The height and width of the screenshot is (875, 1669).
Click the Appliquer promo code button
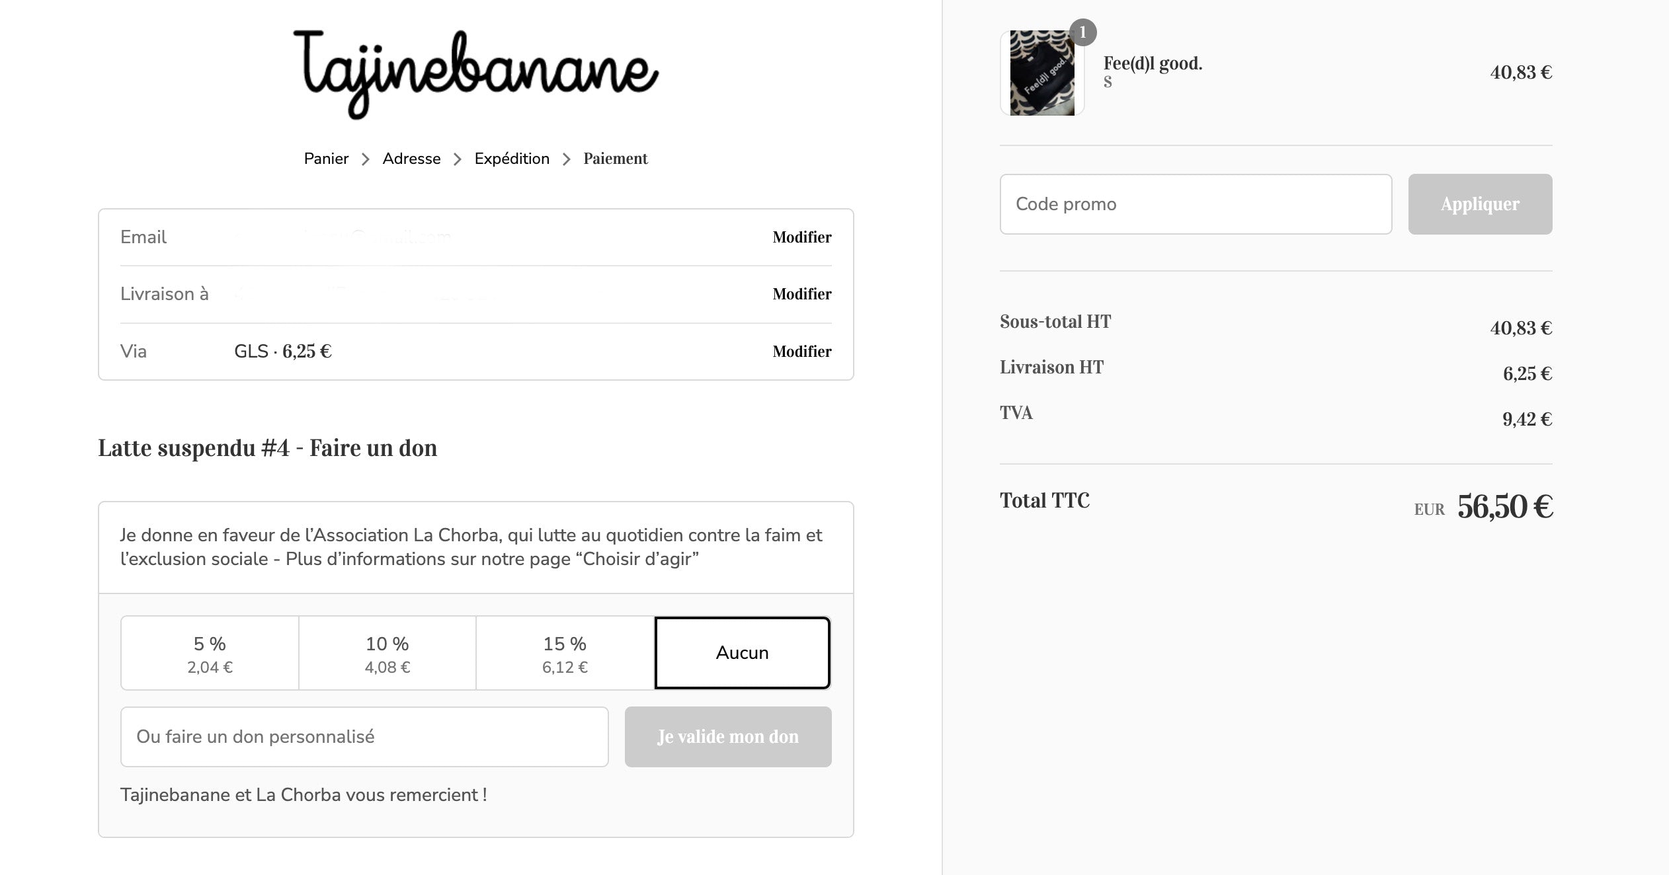[x=1481, y=203]
